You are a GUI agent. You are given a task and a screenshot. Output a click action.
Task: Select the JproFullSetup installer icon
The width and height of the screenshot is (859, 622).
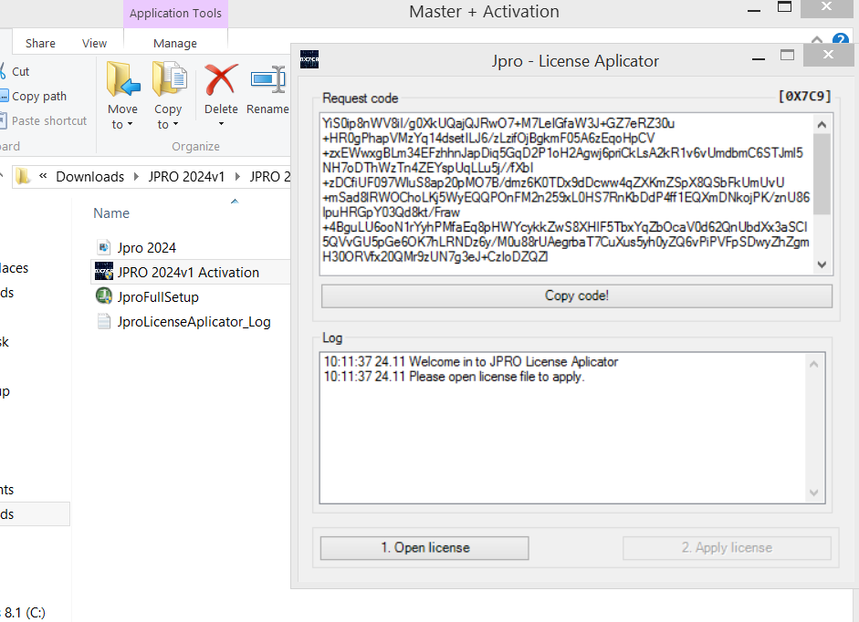point(103,296)
